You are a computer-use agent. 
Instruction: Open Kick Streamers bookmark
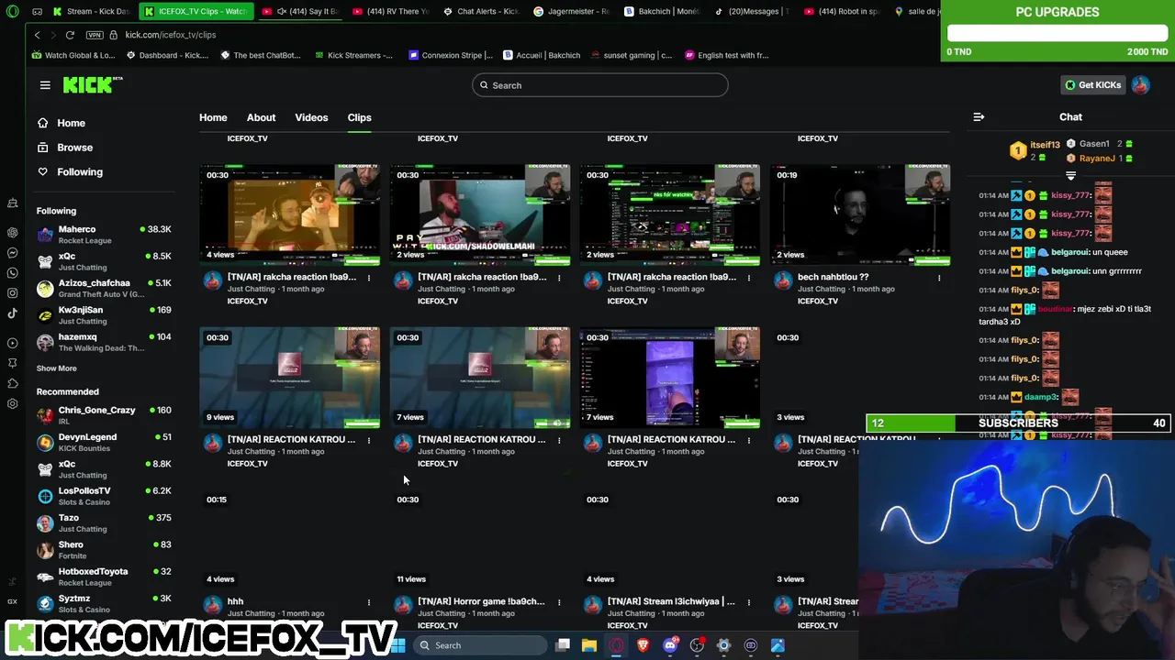click(x=353, y=55)
